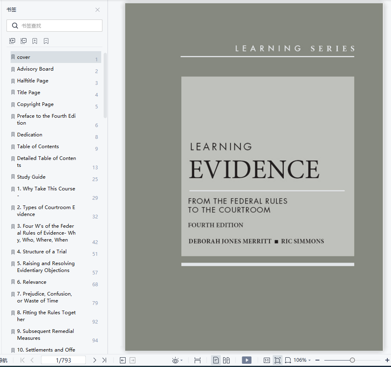391x367 pixels.
Task: Close the bookmarks (书签) panel
Action: point(98,10)
